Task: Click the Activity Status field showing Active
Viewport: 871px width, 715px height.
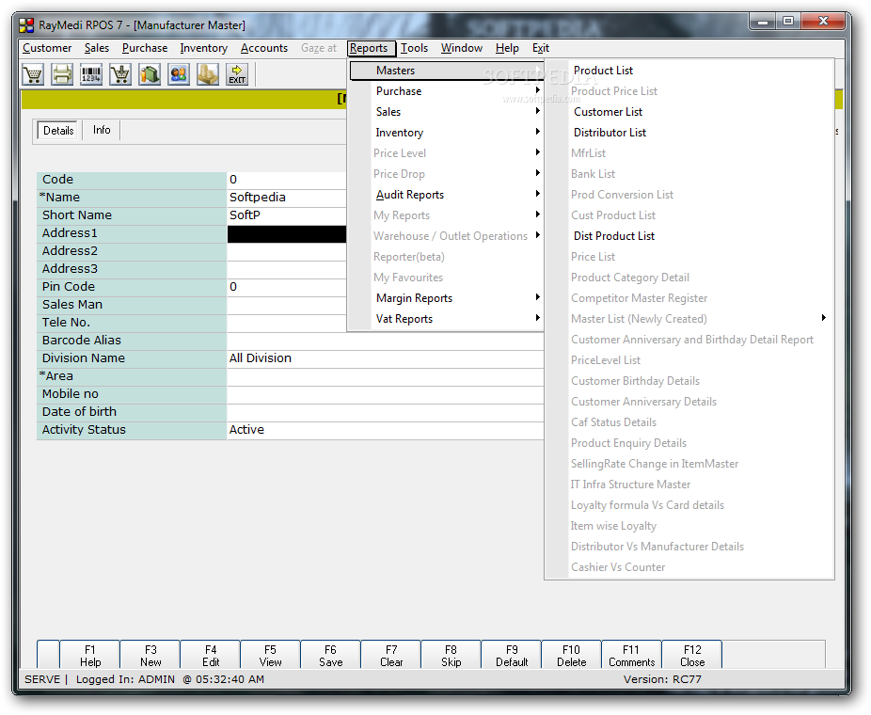Action: pyautogui.click(x=386, y=429)
